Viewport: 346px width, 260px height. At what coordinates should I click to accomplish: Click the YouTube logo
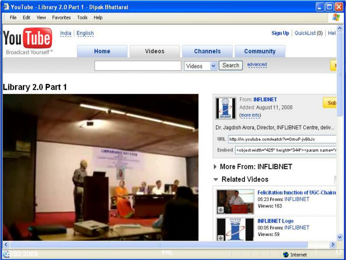pyautogui.click(x=28, y=41)
